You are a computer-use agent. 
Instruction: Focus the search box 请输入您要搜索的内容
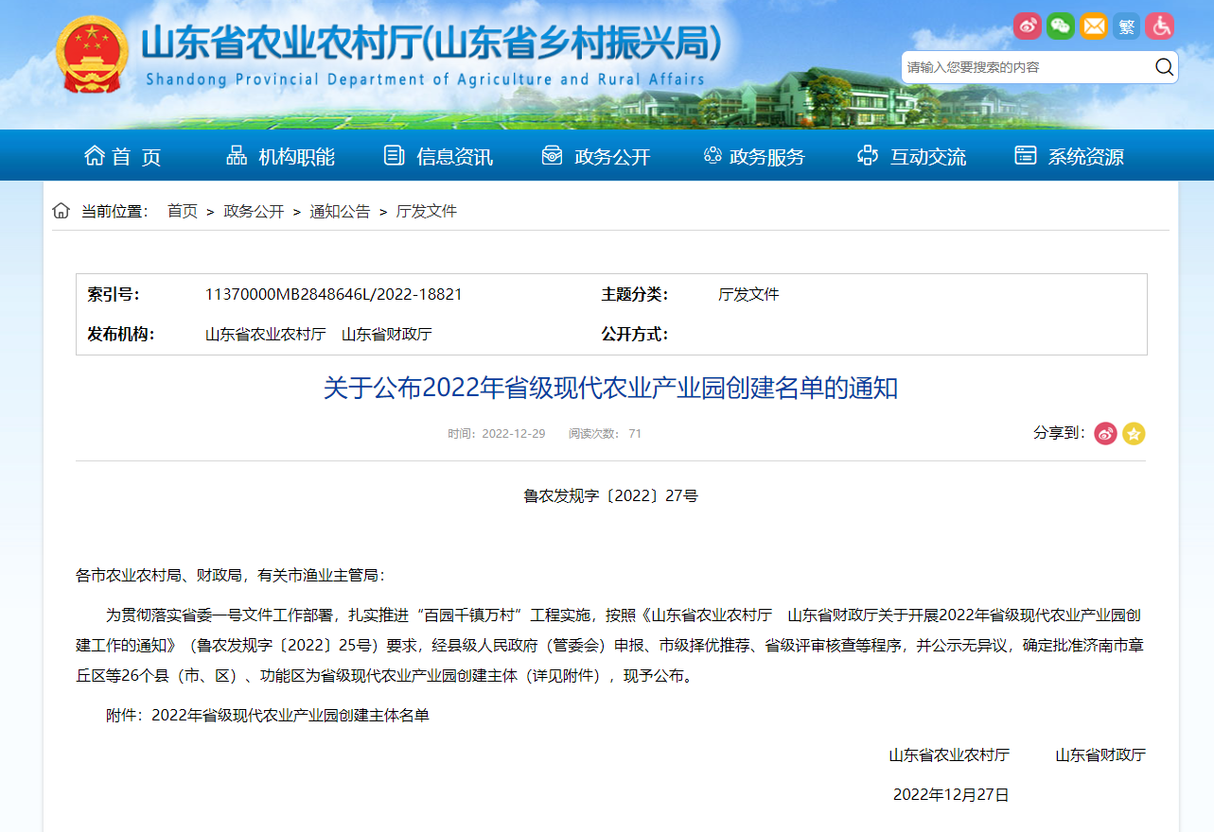point(1027,67)
